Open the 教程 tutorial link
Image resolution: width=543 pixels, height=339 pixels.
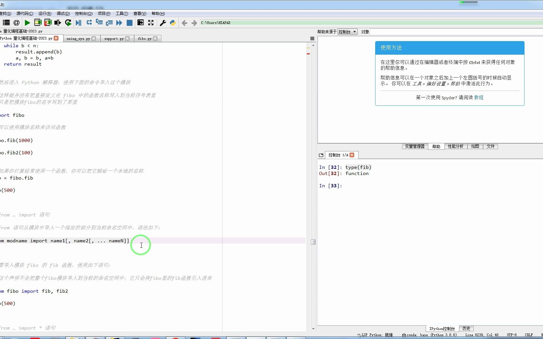[479, 97]
